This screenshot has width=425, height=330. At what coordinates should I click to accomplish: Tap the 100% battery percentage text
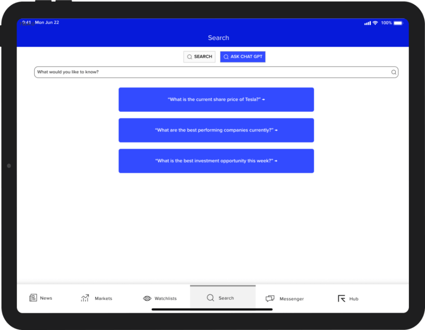(x=386, y=23)
